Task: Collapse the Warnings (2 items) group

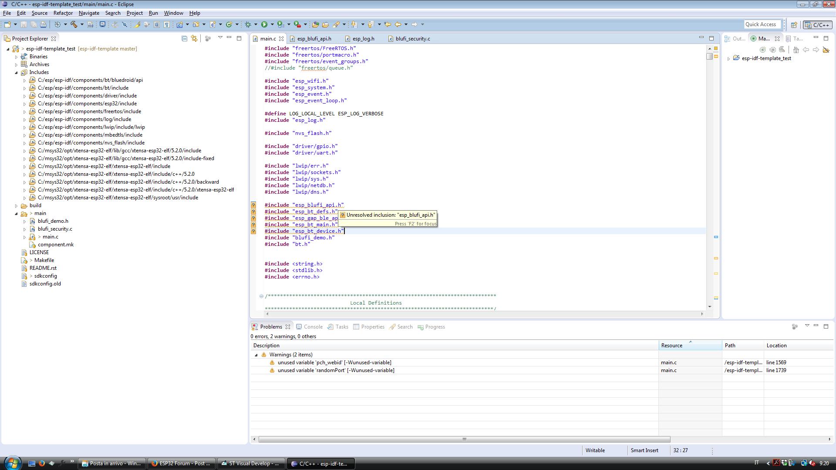Action: click(256, 355)
